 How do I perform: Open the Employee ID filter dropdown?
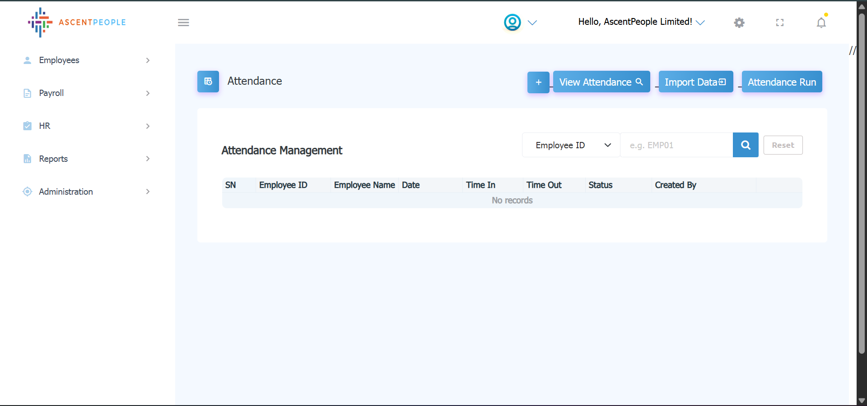[x=571, y=145]
